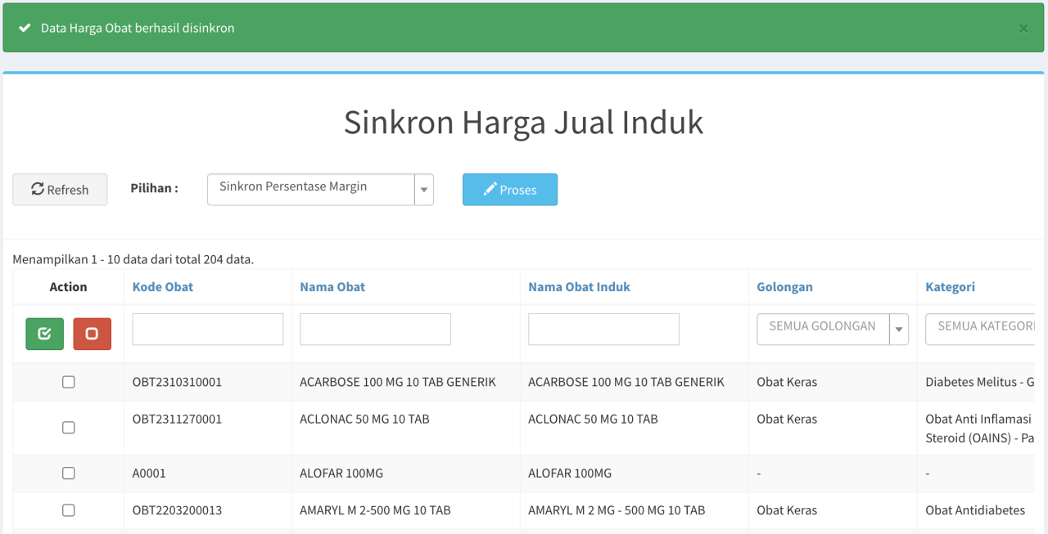Open the Sinkron Persentase Margin dropdown
This screenshot has height=534, width=1048.
pyautogui.click(x=319, y=190)
